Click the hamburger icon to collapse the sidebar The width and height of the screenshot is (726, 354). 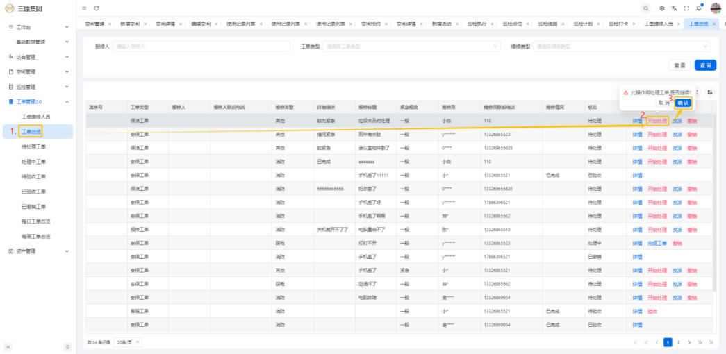84,8
